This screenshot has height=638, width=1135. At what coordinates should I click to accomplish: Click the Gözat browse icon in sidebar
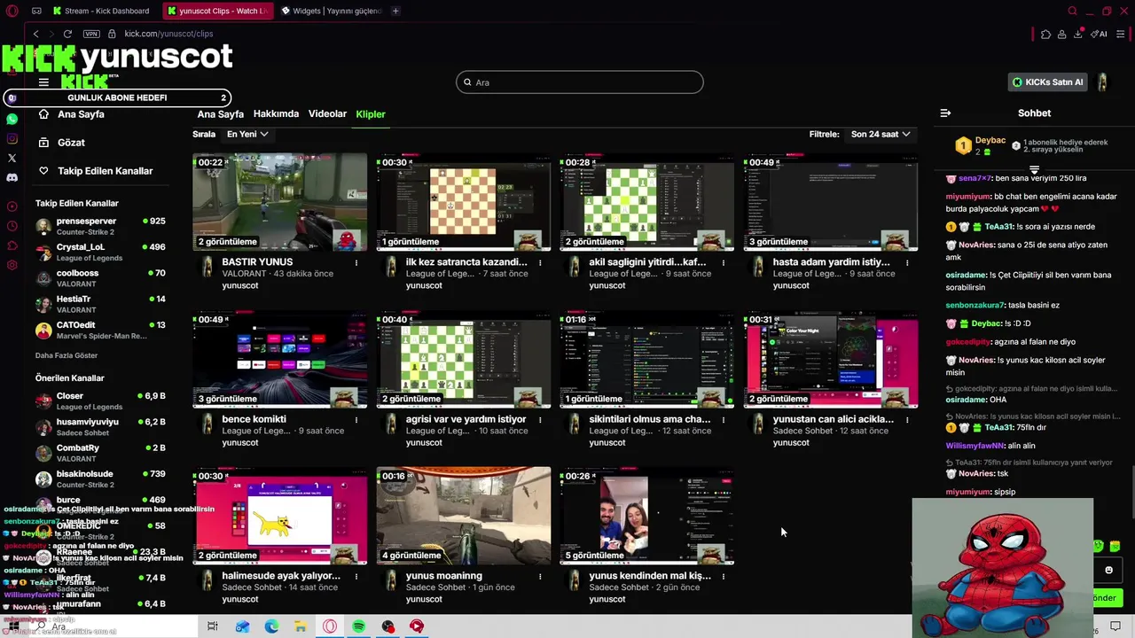[x=43, y=143]
